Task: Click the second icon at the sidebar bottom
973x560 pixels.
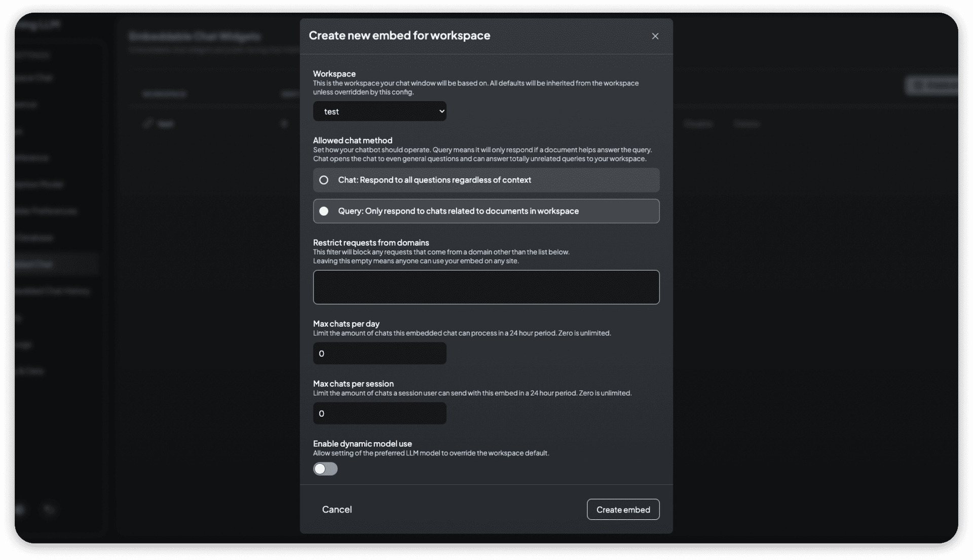Action: pyautogui.click(x=49, y=510)
